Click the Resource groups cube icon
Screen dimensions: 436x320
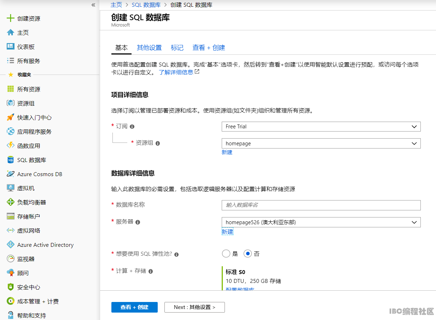pyautogui.click(x=11, y=103)
